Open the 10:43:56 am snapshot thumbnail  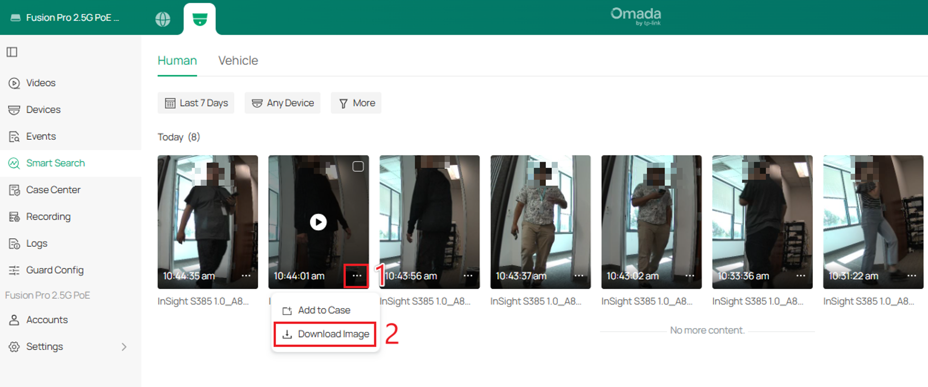[x=430, y=222]
